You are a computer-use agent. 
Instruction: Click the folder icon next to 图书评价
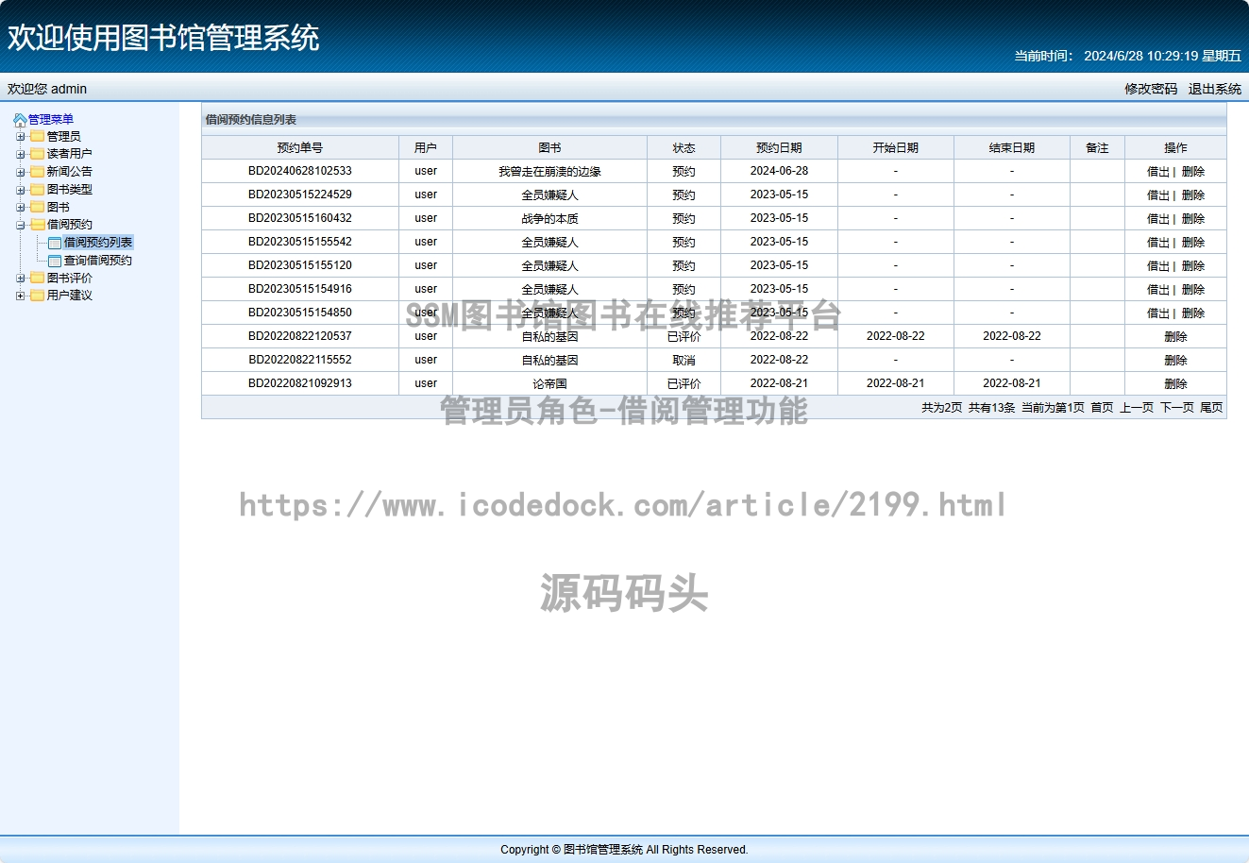click(x=37, y=279)
